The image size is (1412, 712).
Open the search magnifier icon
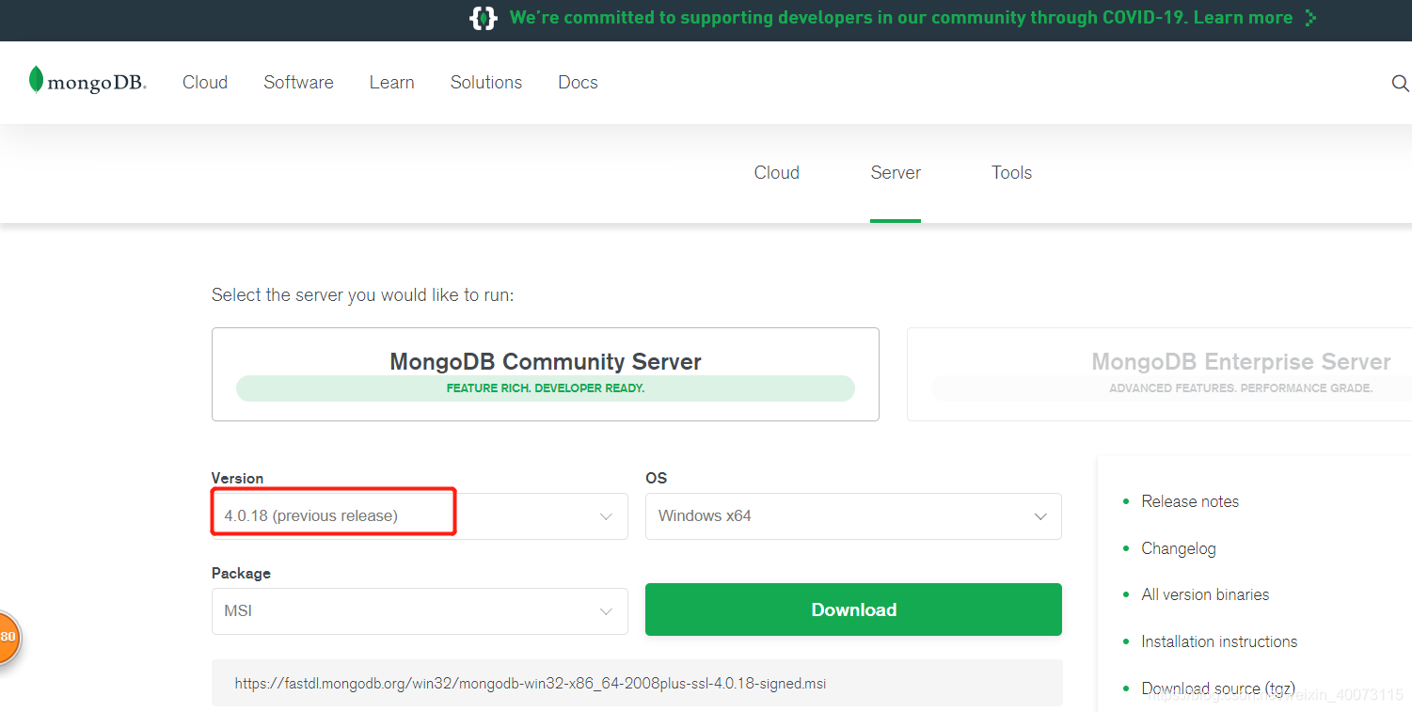1400,83
